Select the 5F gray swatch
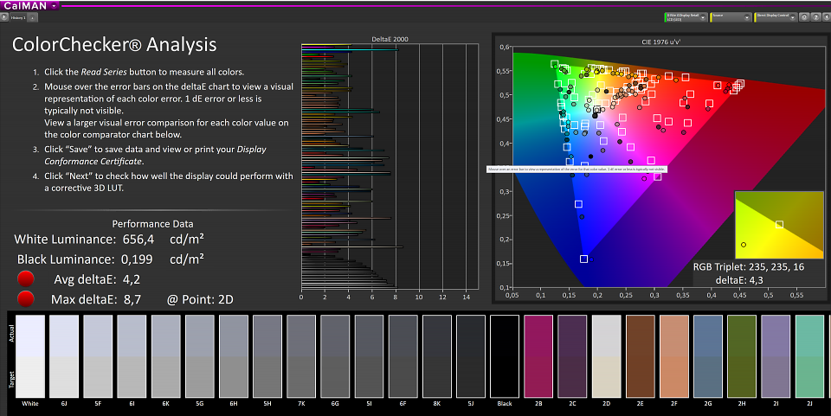831x416 pixels. click(98, 356)
